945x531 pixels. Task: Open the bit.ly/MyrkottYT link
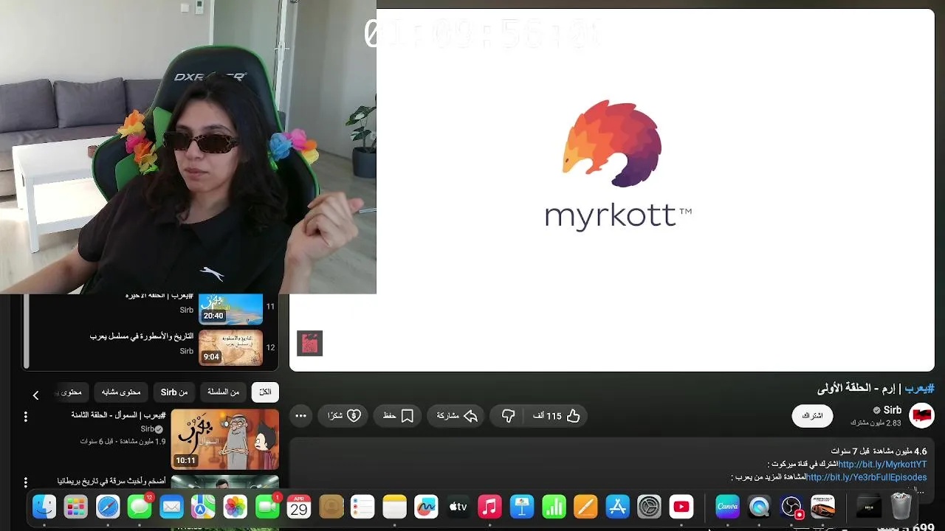tap(882, 464)
